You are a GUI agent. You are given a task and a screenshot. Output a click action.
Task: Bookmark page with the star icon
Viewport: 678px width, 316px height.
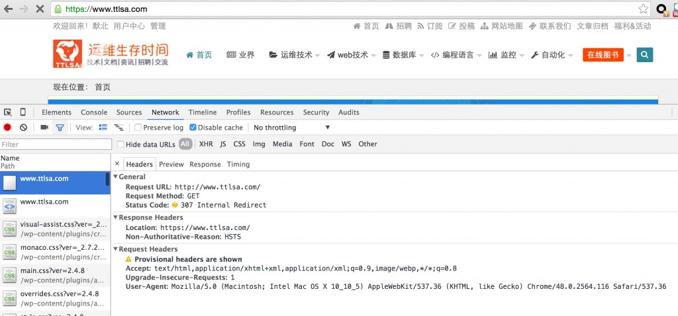click(644, 9)
